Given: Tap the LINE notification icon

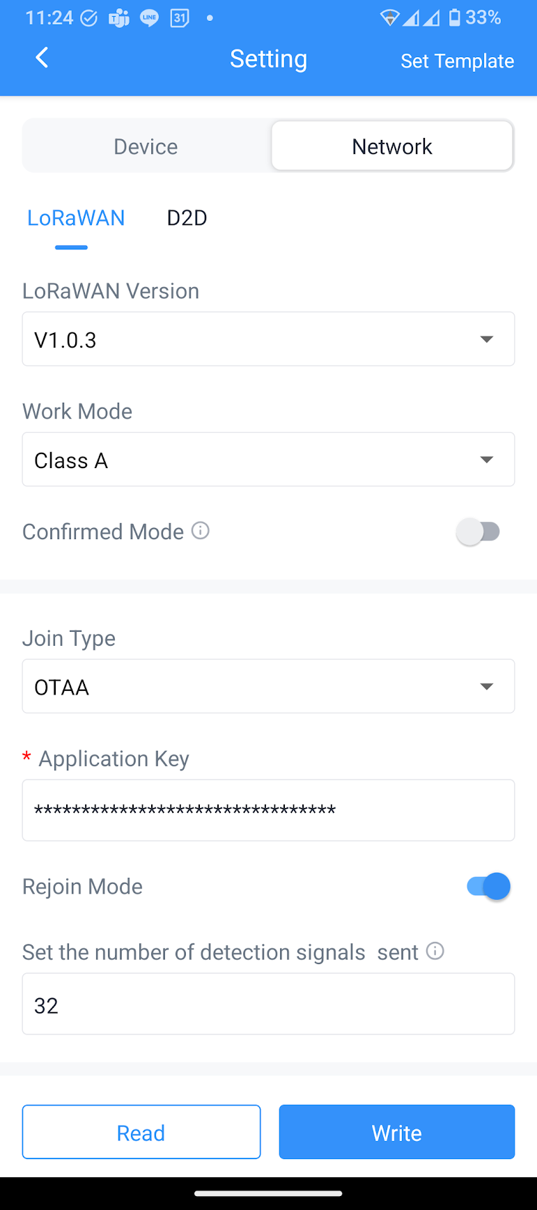Looking at the screenshot, I should point(149,18).
